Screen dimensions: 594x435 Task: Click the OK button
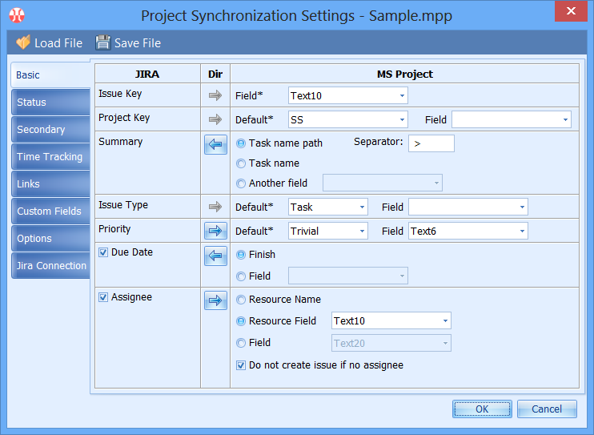(482, 409)
